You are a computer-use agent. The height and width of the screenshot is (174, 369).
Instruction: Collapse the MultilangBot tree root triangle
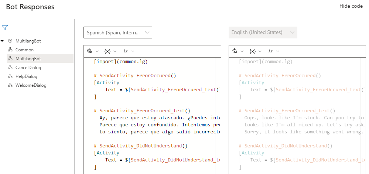[2, 41]
